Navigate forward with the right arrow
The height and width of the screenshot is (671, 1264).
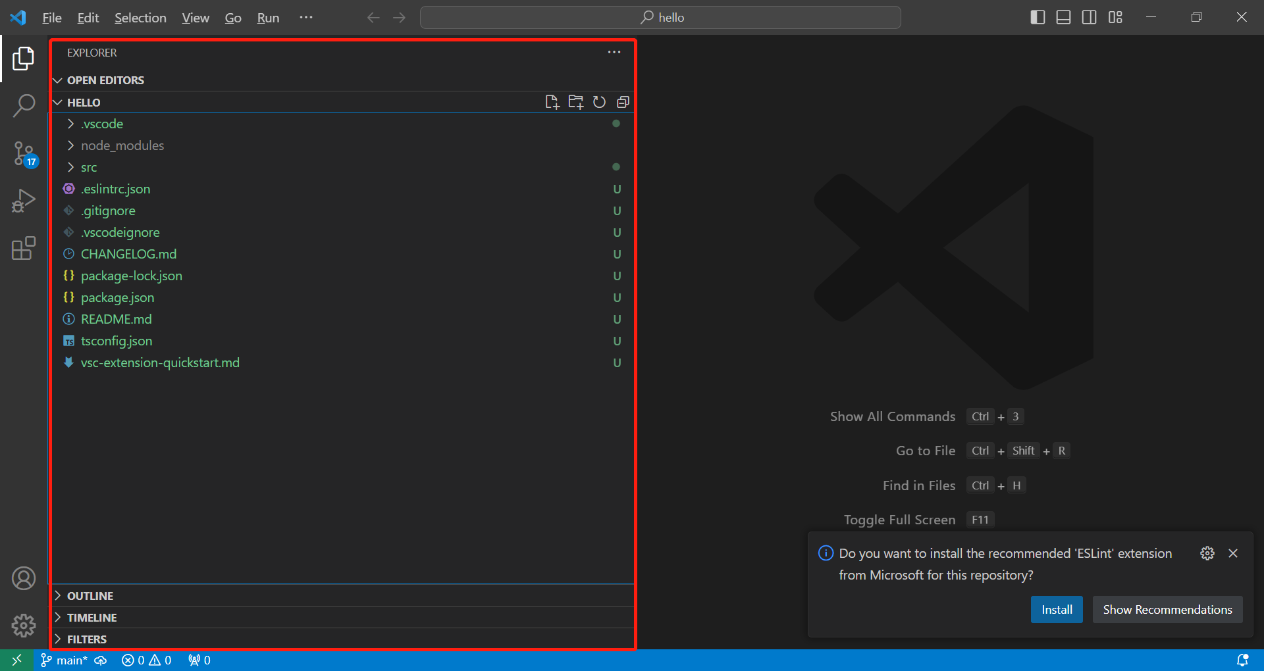click(399, 18)
